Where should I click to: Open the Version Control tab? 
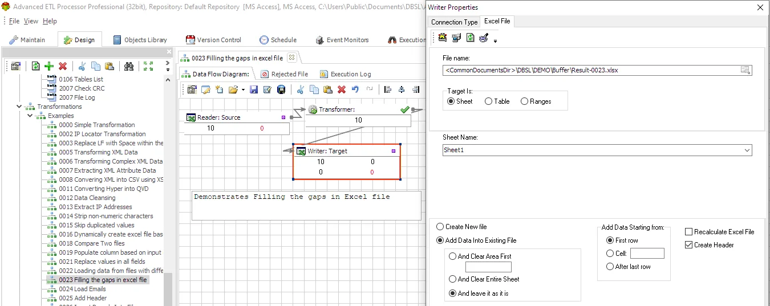tap(214, 40)
